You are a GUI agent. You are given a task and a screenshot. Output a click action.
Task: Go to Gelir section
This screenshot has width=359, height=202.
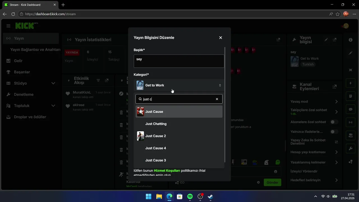point(31,61)
